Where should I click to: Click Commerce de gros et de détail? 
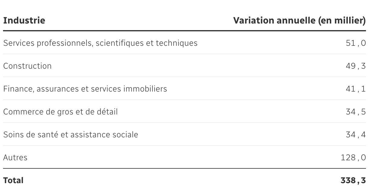click(x=60, y=112)
